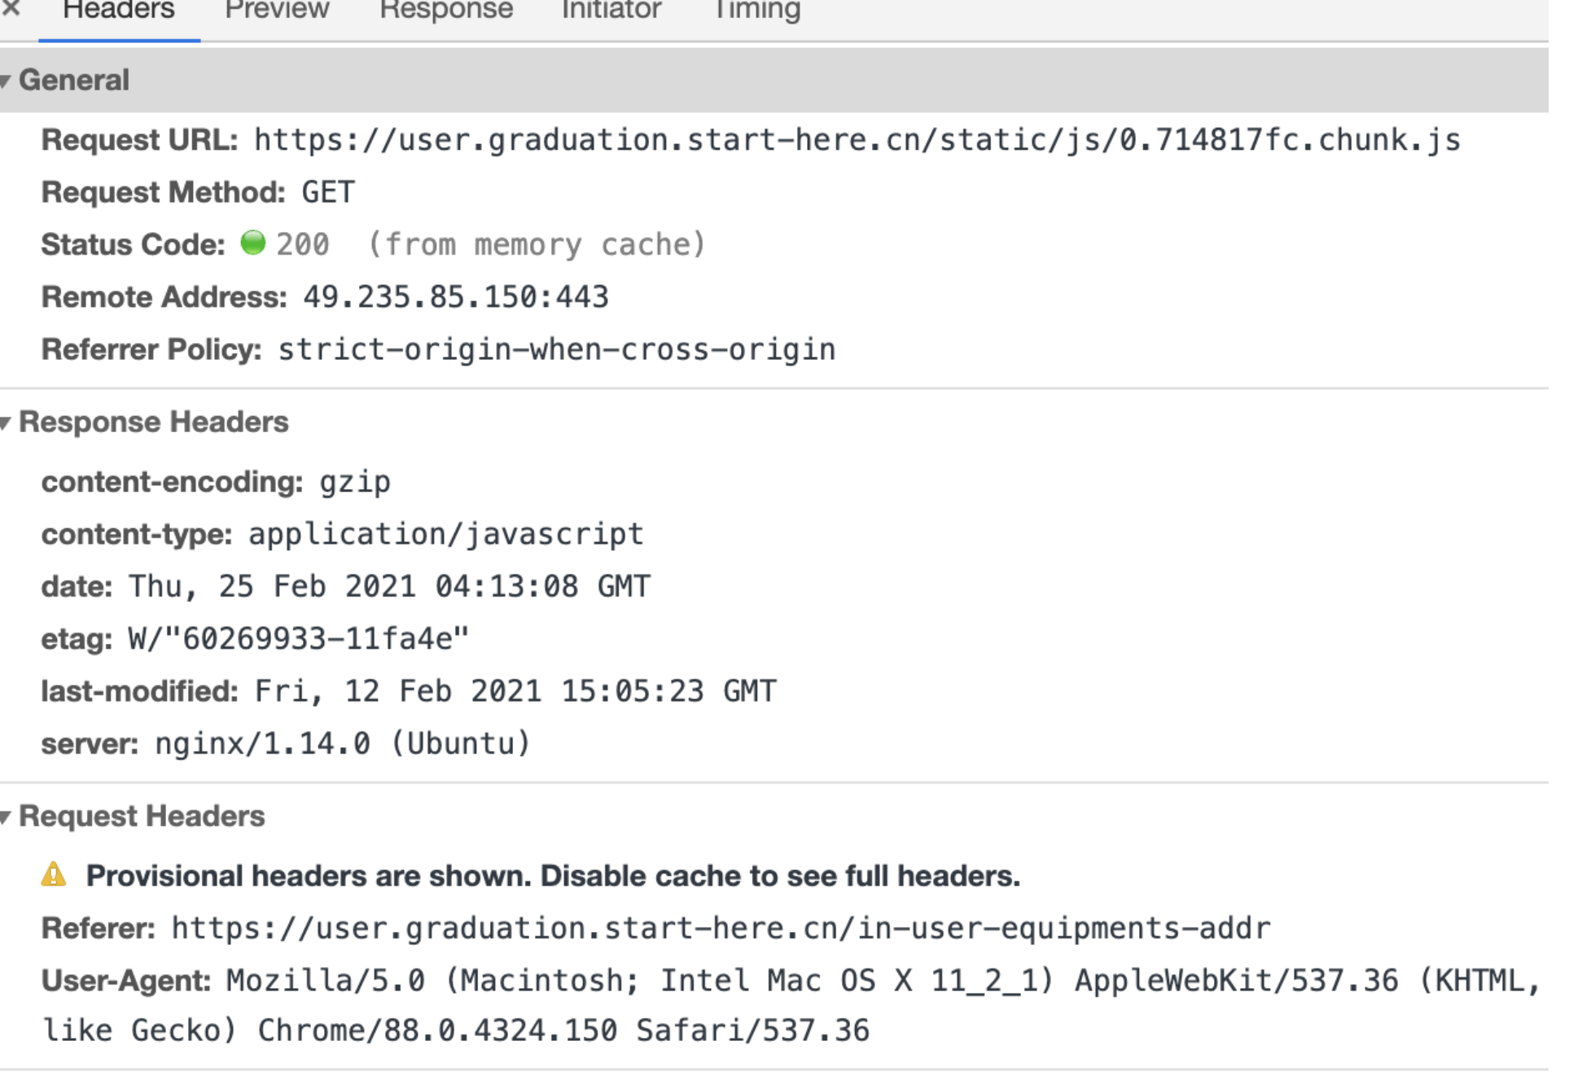Open the Timing tab

(756, 11)
